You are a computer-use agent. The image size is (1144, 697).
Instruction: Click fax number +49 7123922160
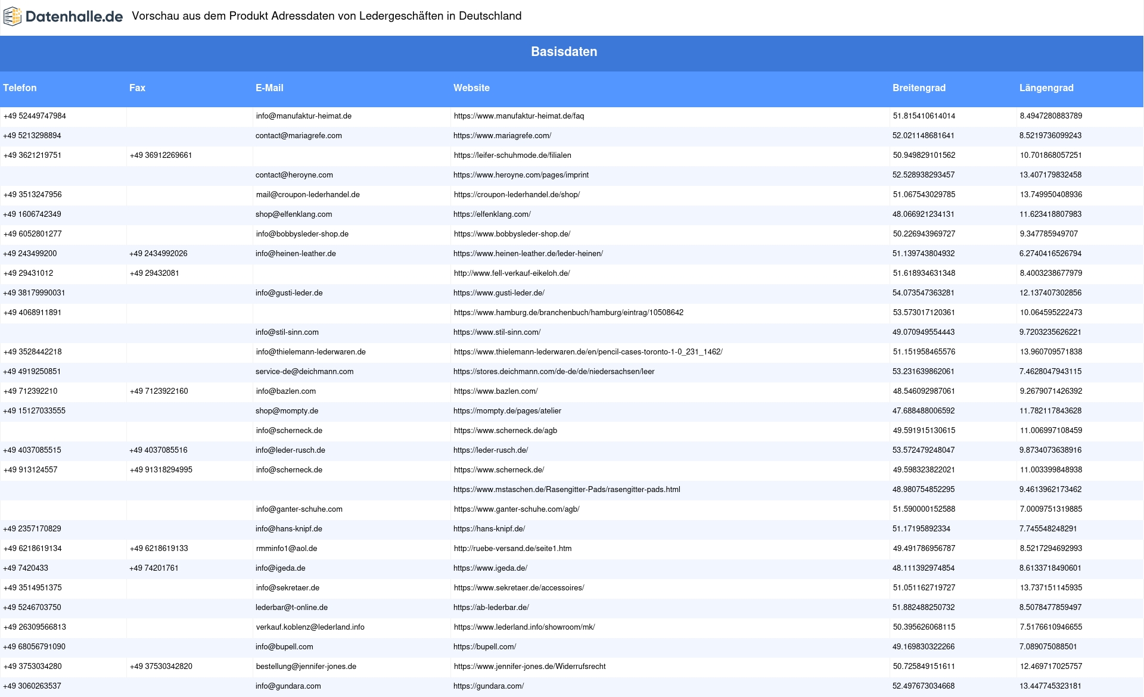(x=159, y=391)
